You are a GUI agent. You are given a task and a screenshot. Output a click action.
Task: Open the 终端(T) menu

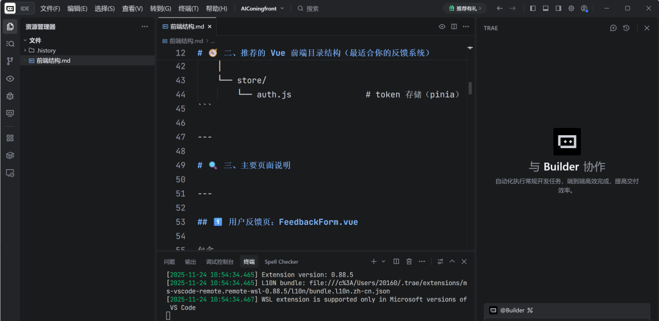[x=189, y=9]
